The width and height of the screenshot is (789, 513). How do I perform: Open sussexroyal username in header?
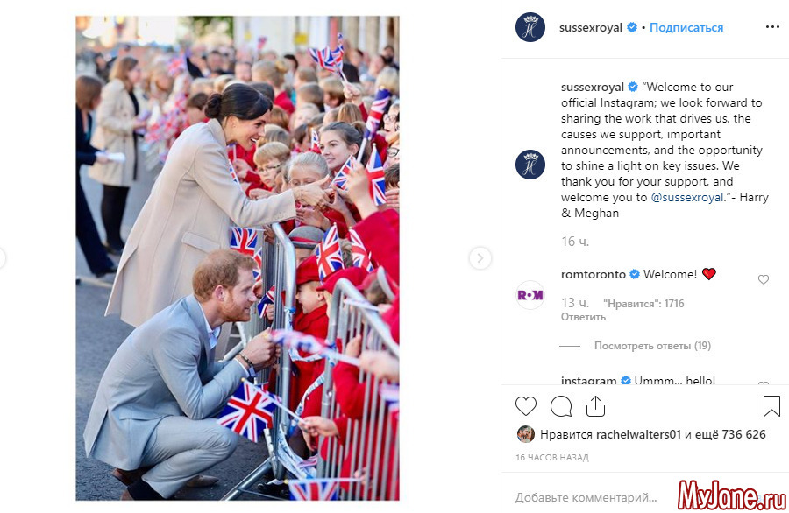pos(591,27)
